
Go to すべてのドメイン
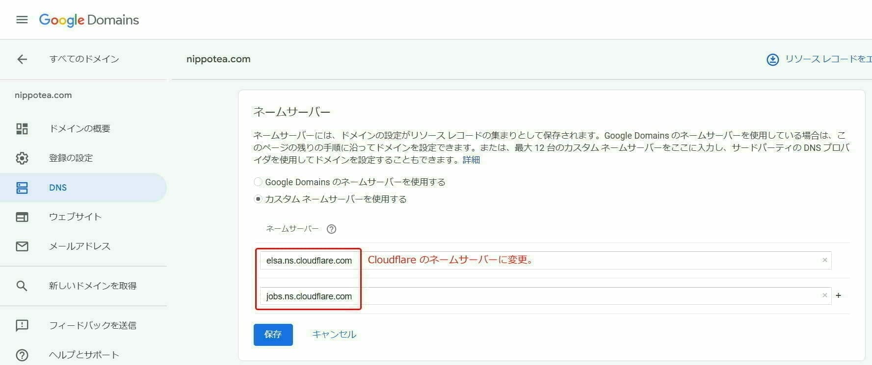84,59
